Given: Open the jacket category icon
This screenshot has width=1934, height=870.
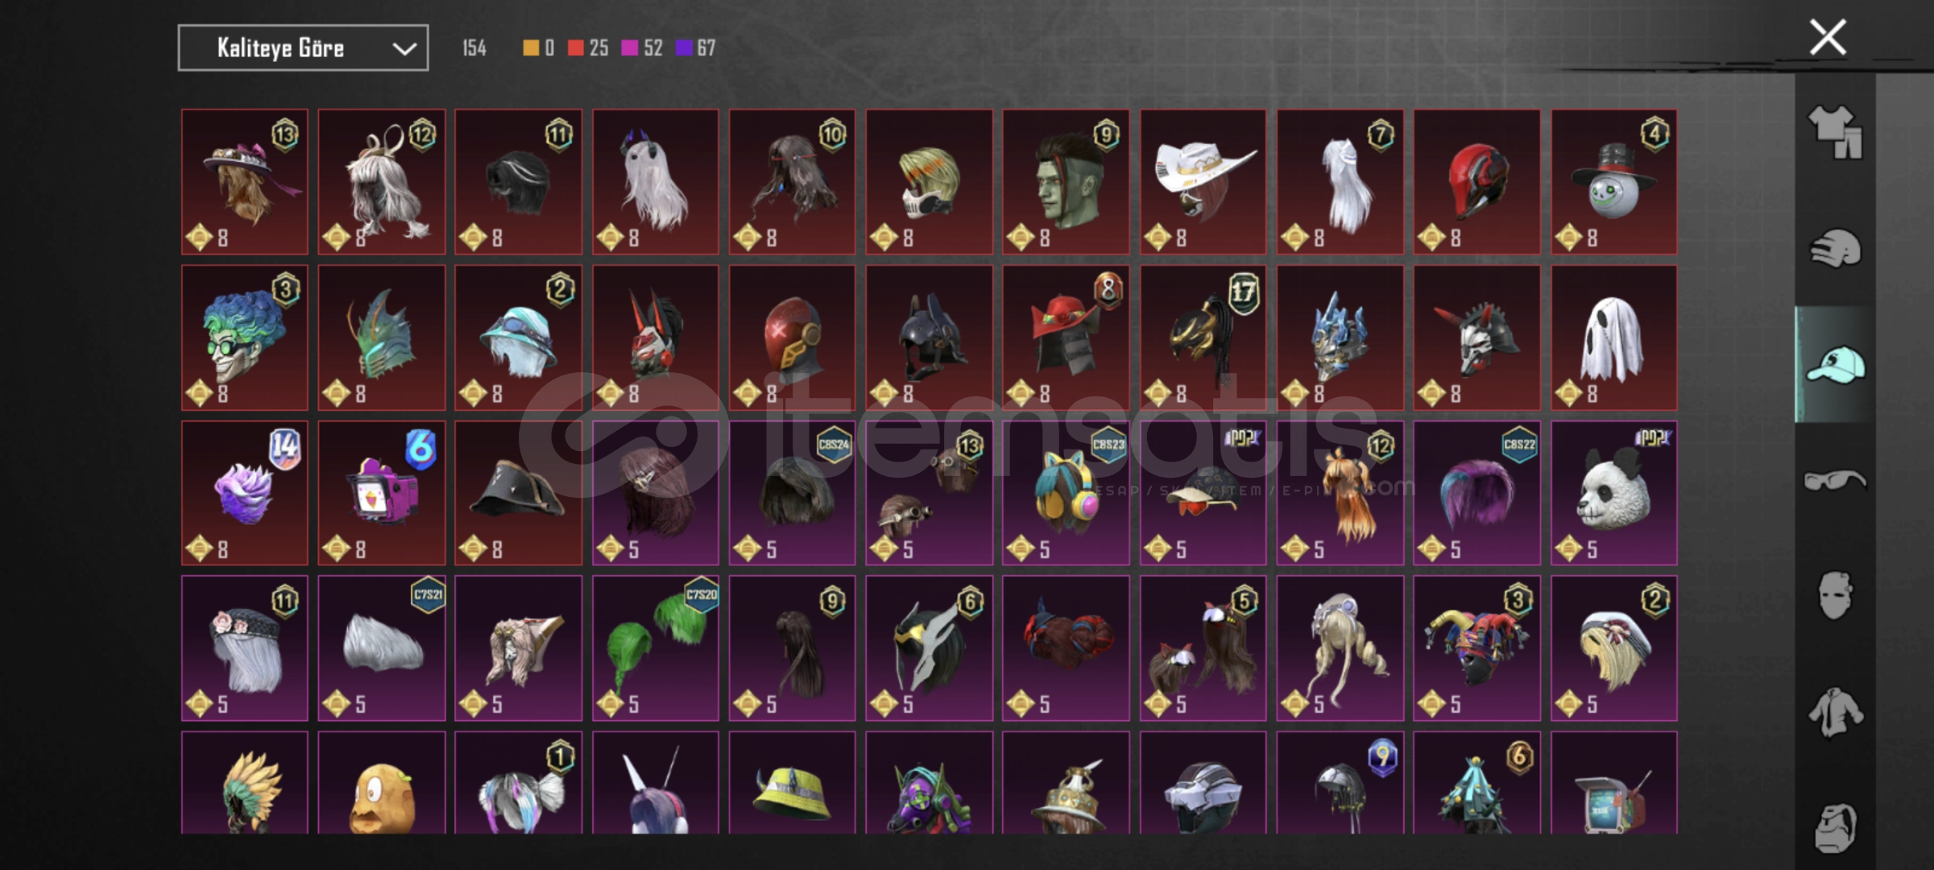Looking at the screenshot, I should (1835, 712).
